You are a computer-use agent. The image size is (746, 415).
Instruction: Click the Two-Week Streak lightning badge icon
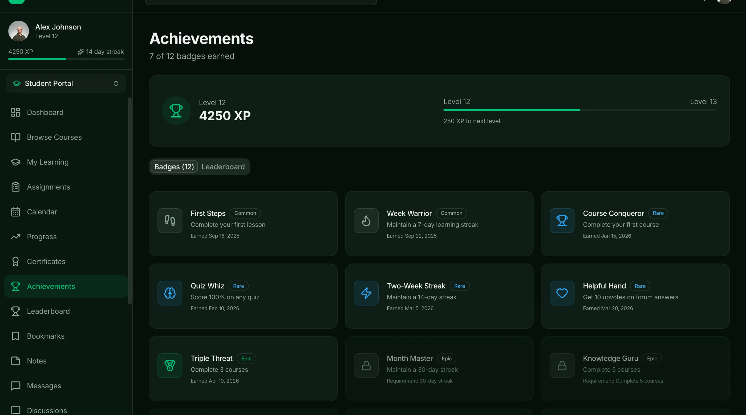(x=366, y=293)
